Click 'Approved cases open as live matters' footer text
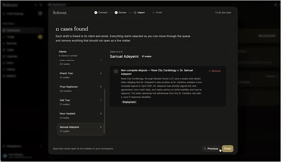This screenshot has height=162, width=281. tap(83, 149)
